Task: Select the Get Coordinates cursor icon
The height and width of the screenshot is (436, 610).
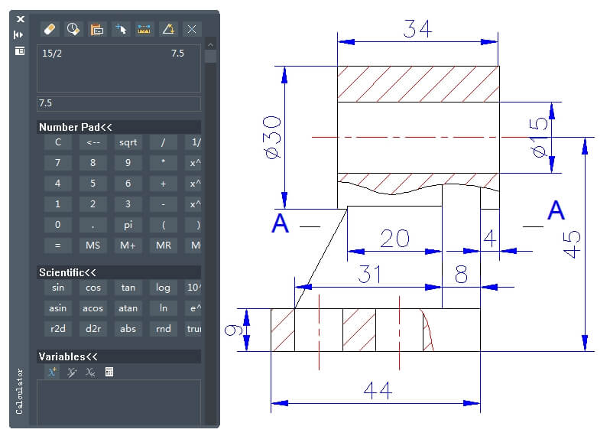Action: coord(120,29)
